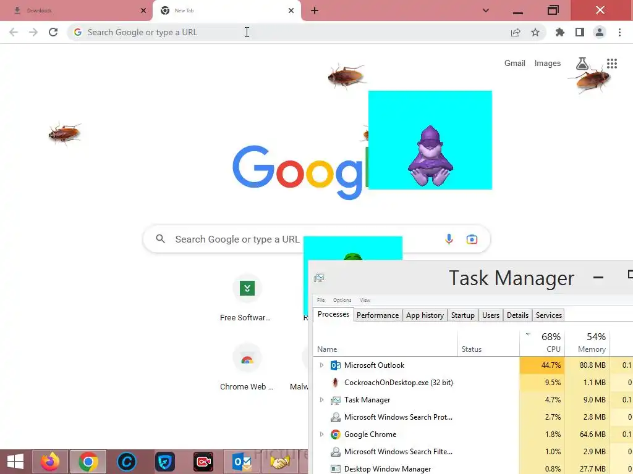Launch Firefox from the taskbar
The width and height of the screenshot is (633, 474).
[x=50, y=462]
